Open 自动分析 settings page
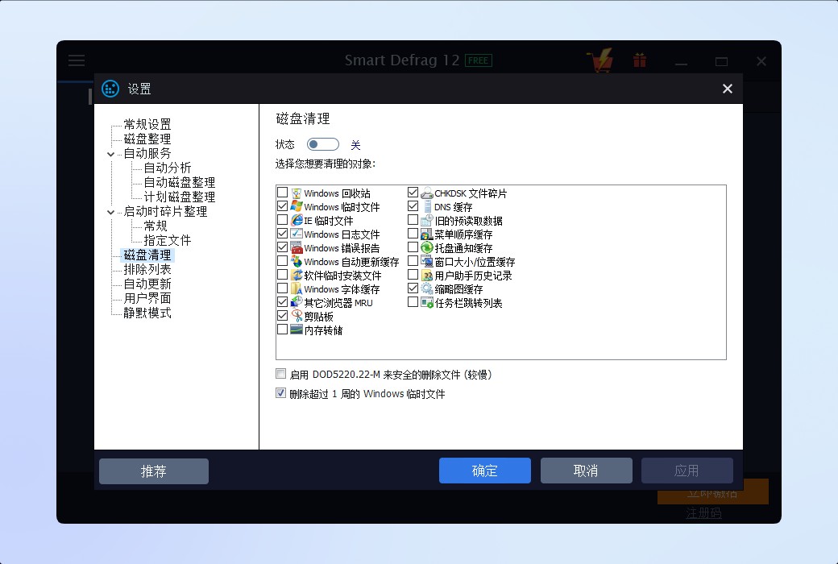Viewport: 838px width, 564px height. point(168,168)
